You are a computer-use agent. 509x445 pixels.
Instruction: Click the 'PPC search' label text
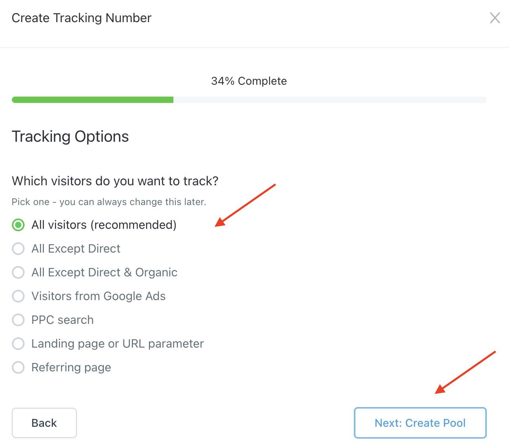(x=63, y=320)
